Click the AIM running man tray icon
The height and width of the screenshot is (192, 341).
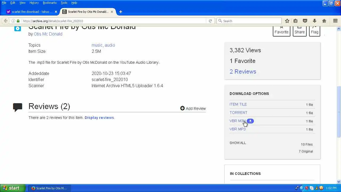(317, 188)
